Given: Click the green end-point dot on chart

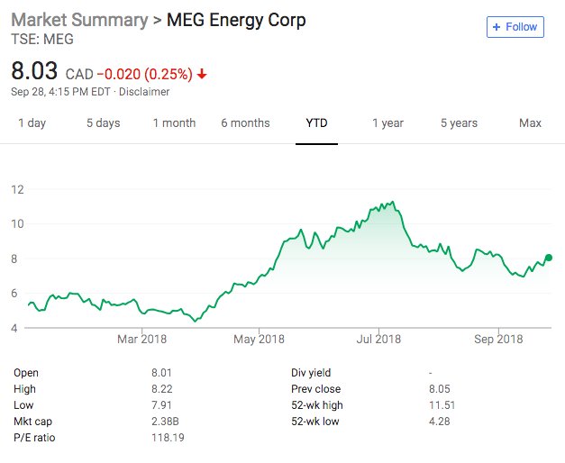Looking at the screenshot, I should pos(549,258).
